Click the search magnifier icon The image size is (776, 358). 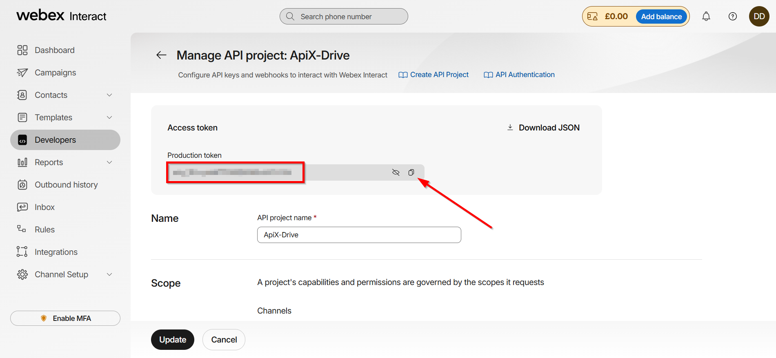click(x=290, y=16)
